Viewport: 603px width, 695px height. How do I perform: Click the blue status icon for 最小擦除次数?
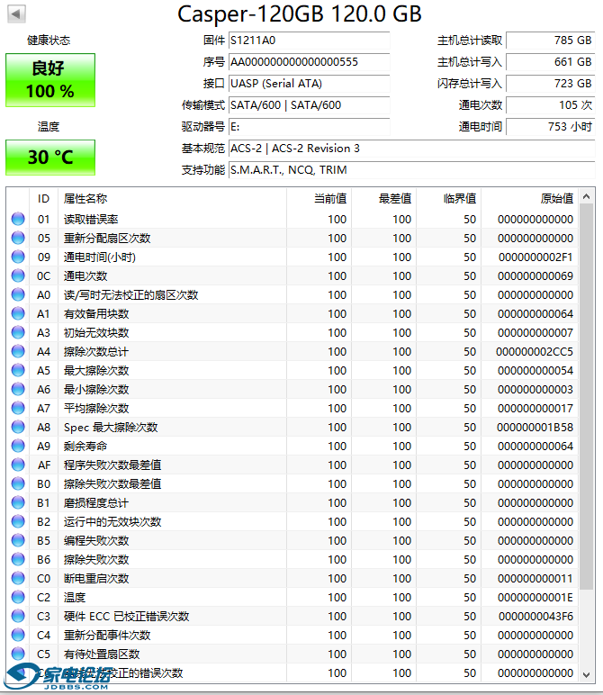coord(18,389)
